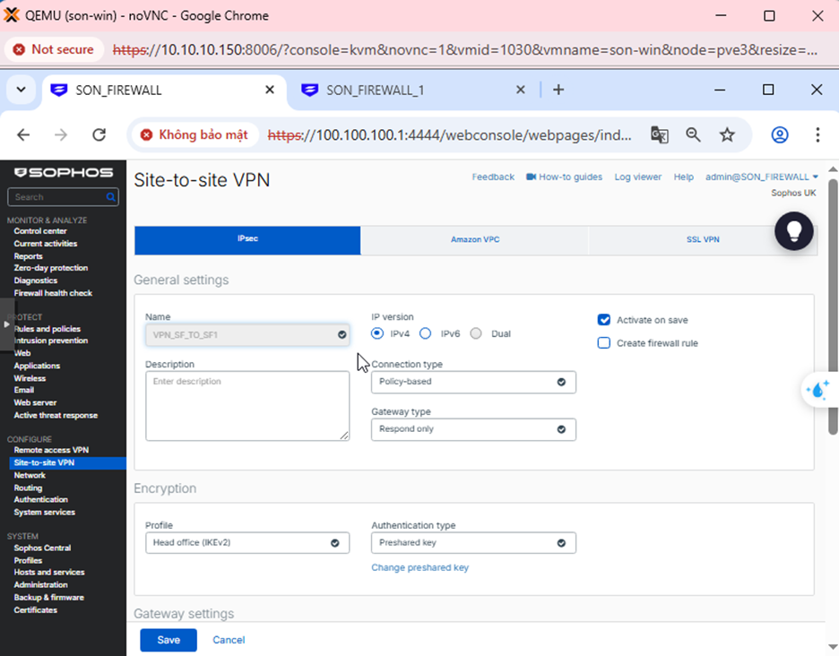Open the AI assistant sparkle icon

818,390
